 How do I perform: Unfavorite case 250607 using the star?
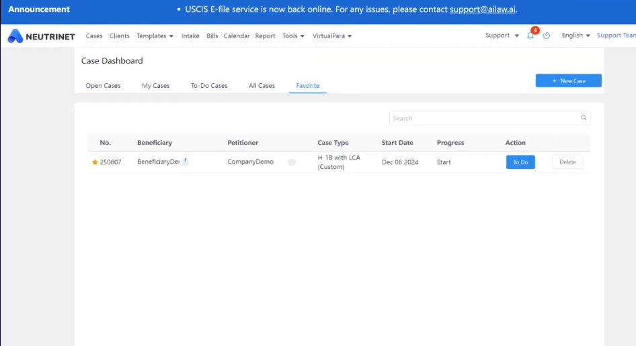tap(95, 162)
